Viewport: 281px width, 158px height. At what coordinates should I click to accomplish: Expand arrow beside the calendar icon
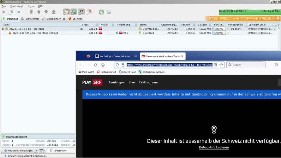45,151
